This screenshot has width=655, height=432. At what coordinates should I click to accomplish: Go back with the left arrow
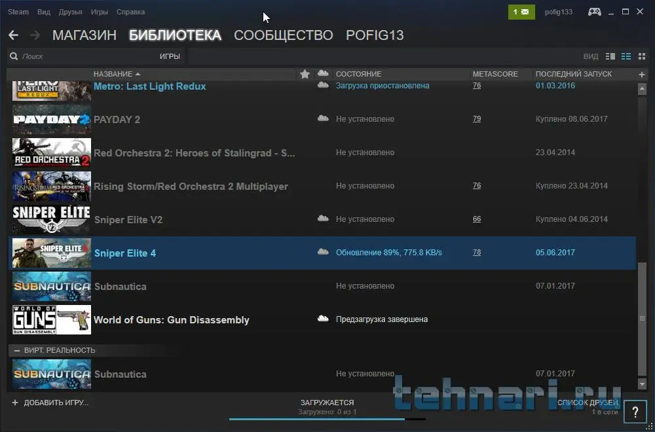[13, 35]
